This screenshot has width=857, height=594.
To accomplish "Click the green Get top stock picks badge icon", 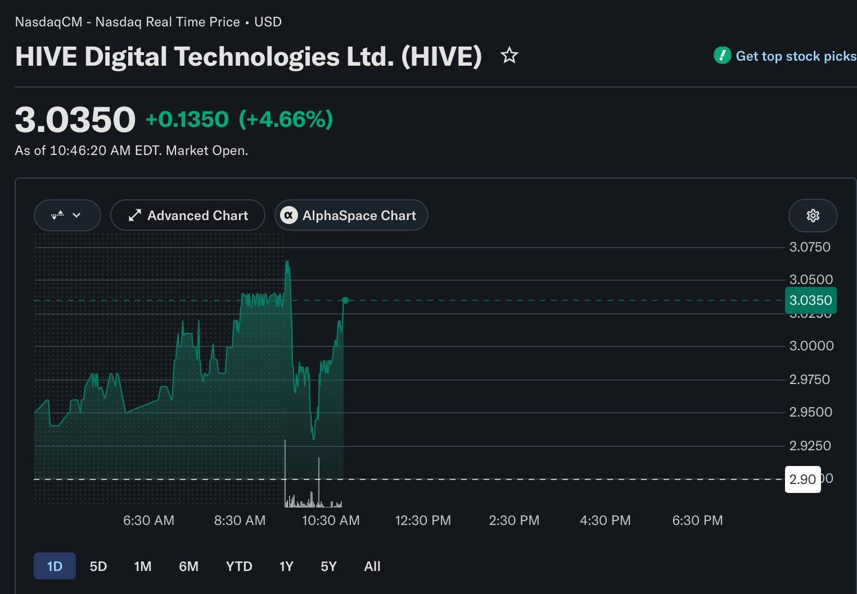I will coord(722,56).
